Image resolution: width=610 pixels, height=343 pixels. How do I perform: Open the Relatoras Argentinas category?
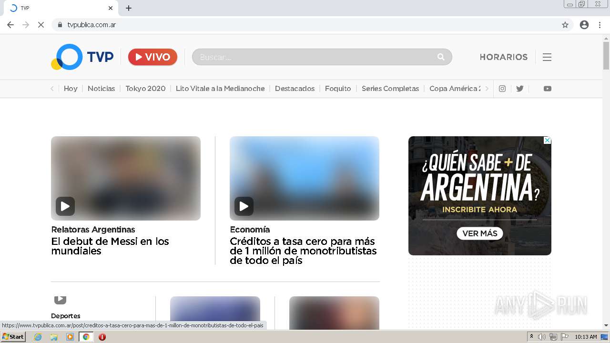point(93,230)
